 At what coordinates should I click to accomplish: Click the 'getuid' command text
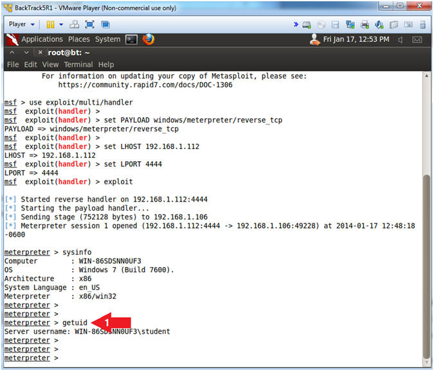pyautogui.click(x=75, y=323)
